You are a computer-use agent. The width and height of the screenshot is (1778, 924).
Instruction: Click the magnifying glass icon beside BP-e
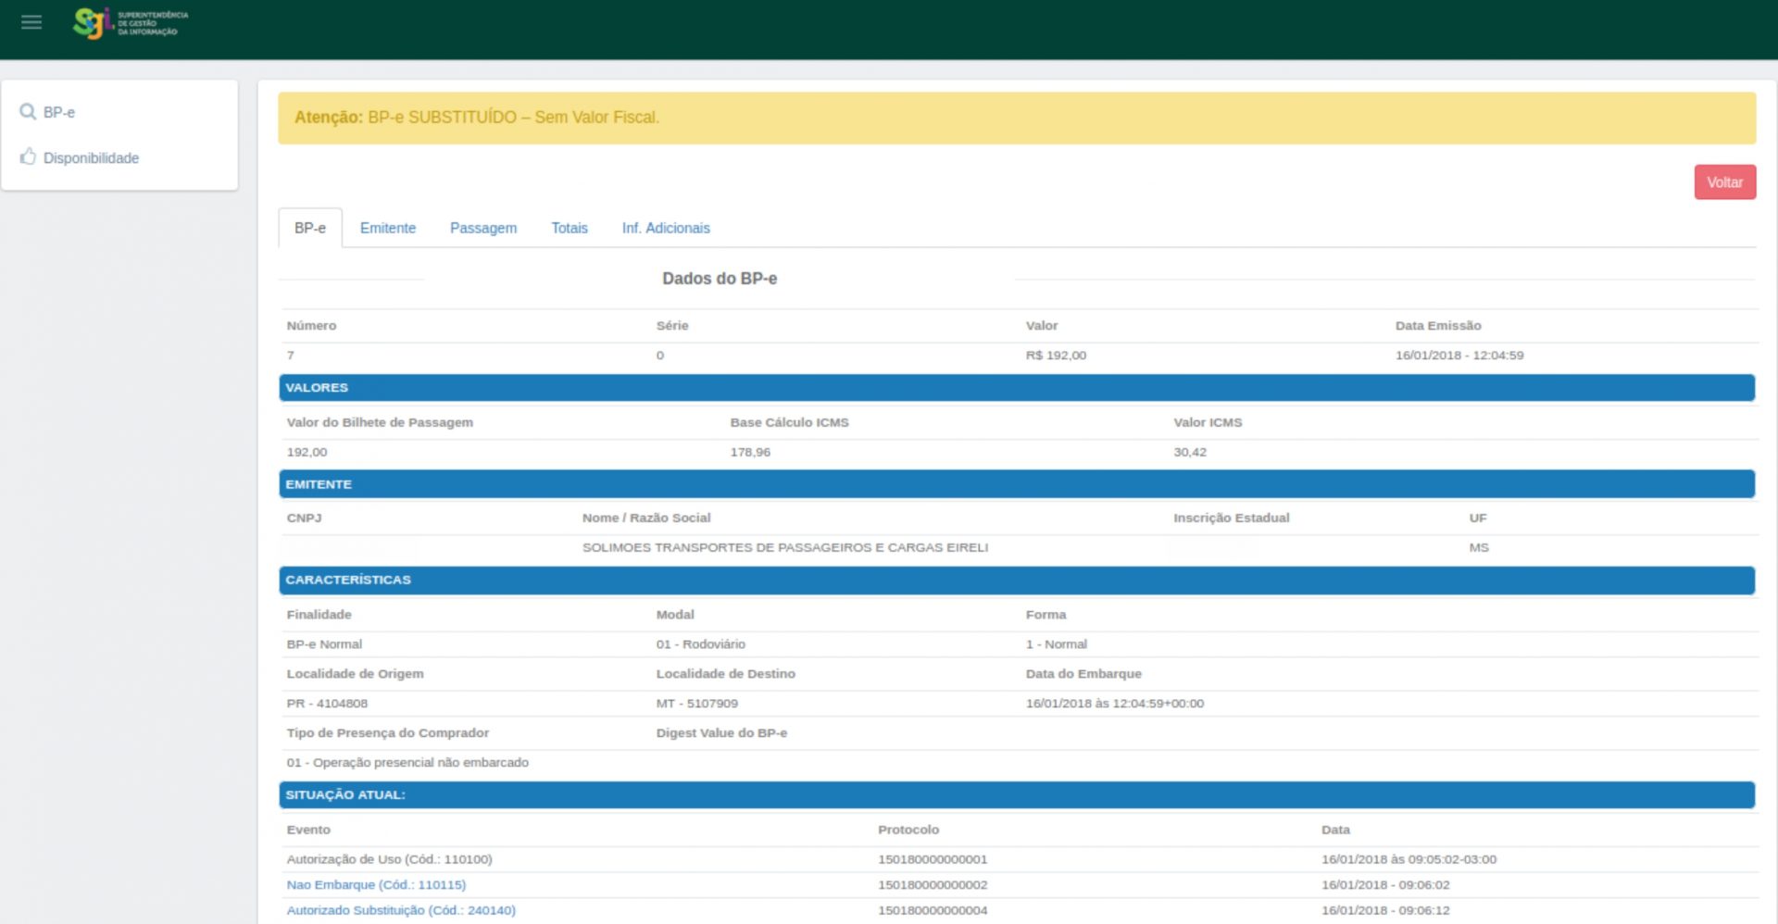click(x=28, y=112)
